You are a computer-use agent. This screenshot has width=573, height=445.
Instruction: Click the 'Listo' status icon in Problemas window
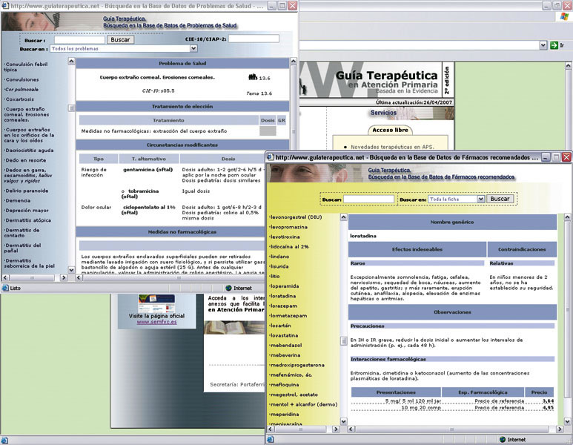tap(5, 288)
